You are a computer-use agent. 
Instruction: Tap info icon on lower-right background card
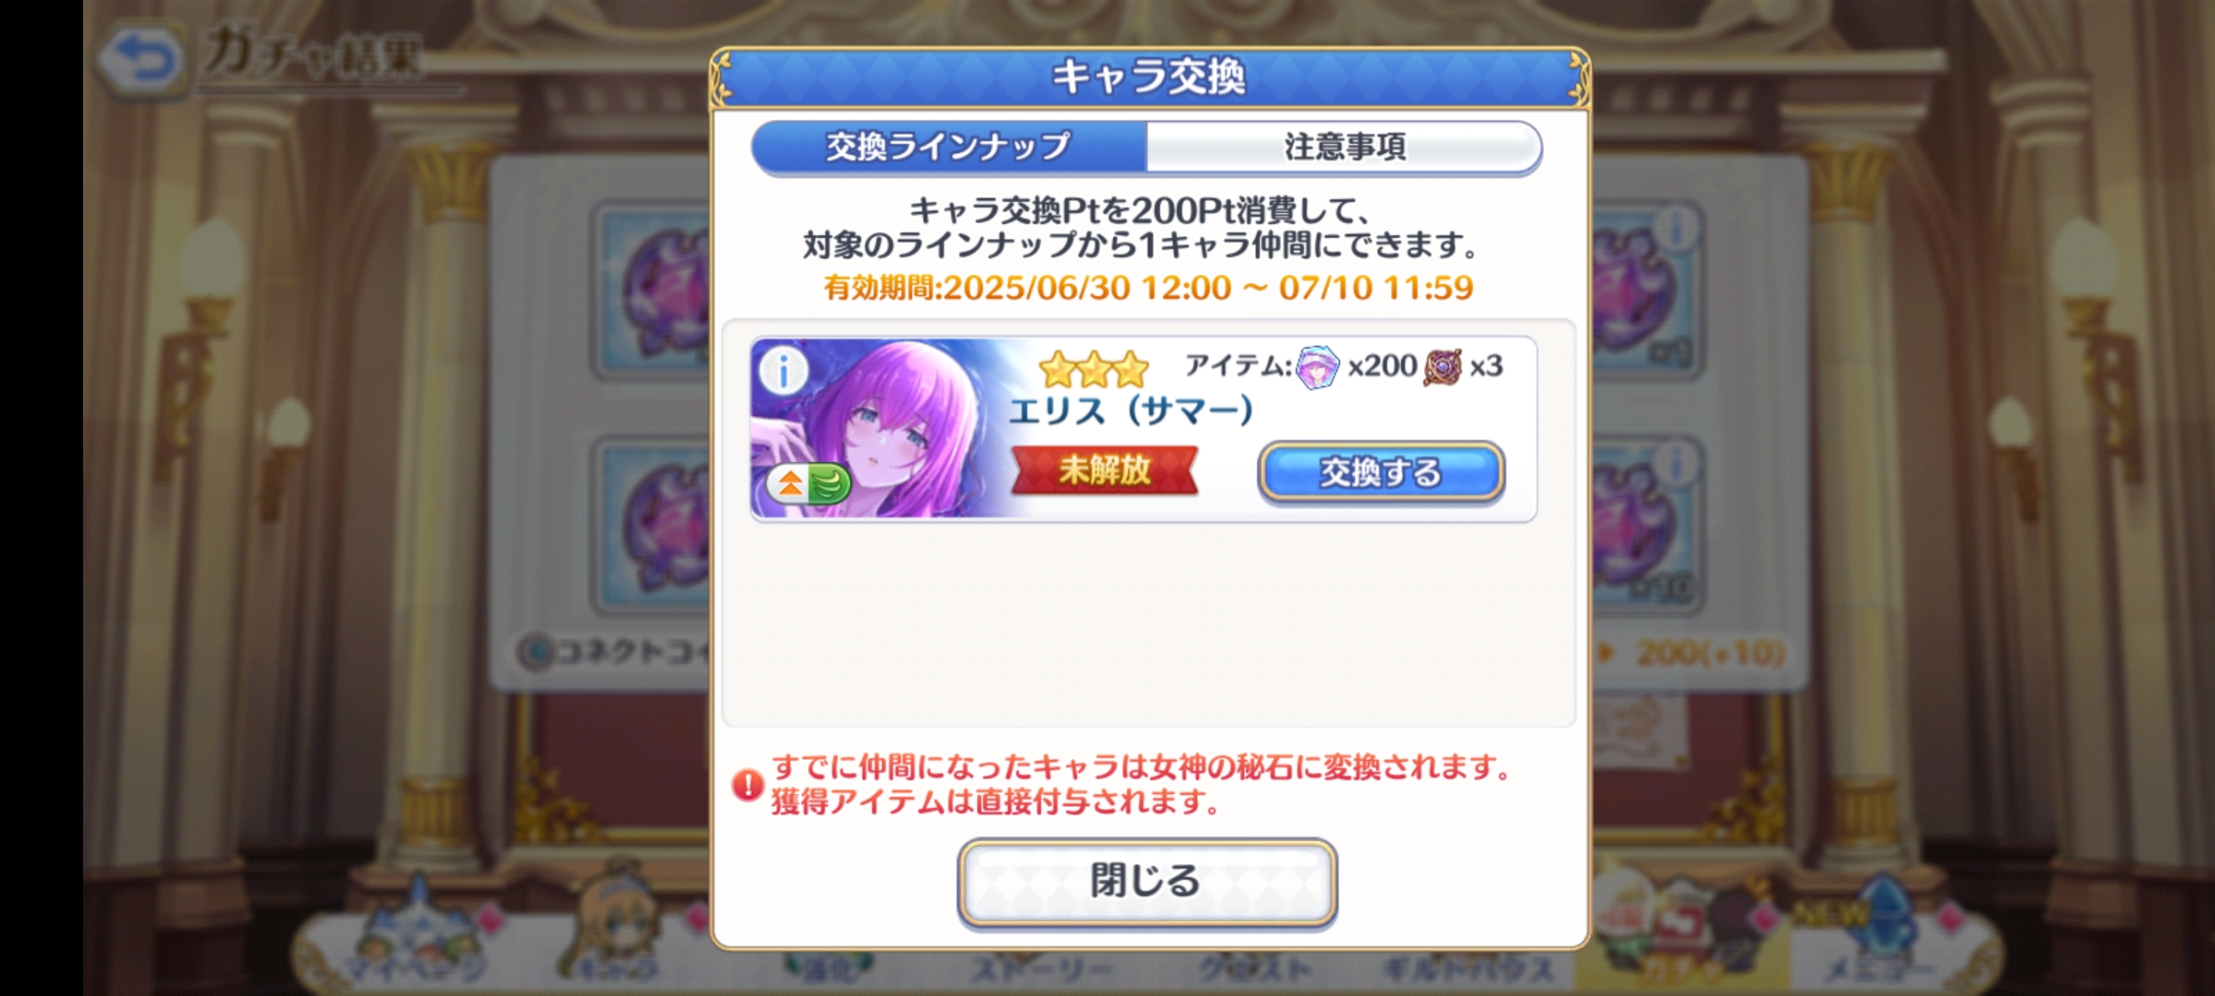tap(1678, 461)
